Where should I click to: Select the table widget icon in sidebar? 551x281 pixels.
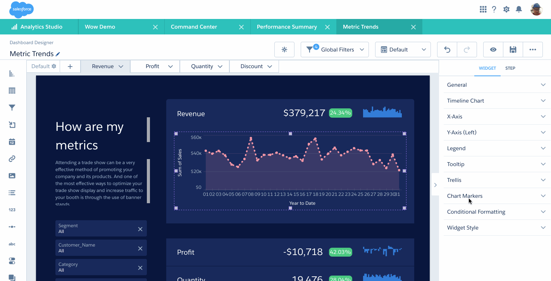point(12,91)
